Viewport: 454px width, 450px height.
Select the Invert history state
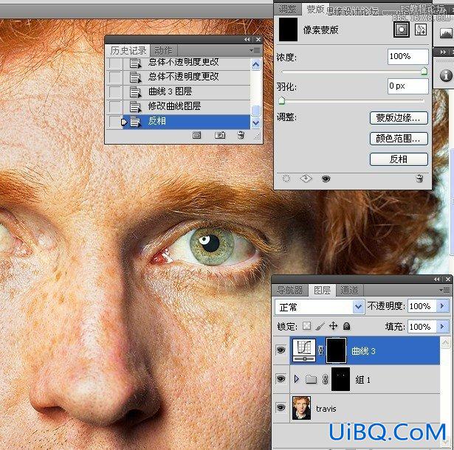coord(186,122)
